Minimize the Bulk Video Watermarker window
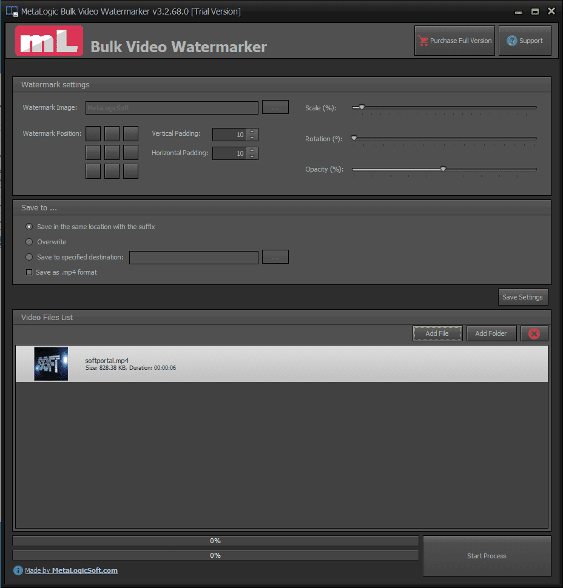Screen dimensions: 563x588 pos(519,12)
